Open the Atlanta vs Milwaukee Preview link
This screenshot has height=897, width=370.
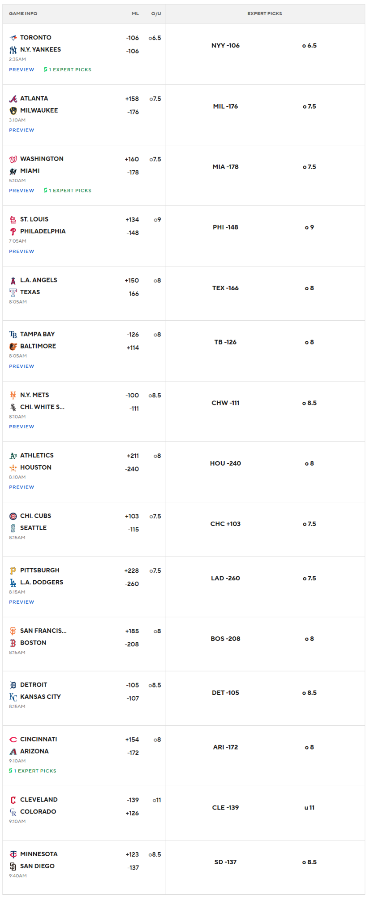22,130
